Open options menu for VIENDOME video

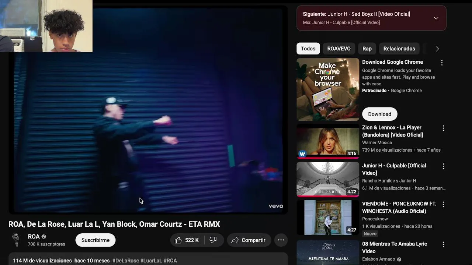(443, 204)
